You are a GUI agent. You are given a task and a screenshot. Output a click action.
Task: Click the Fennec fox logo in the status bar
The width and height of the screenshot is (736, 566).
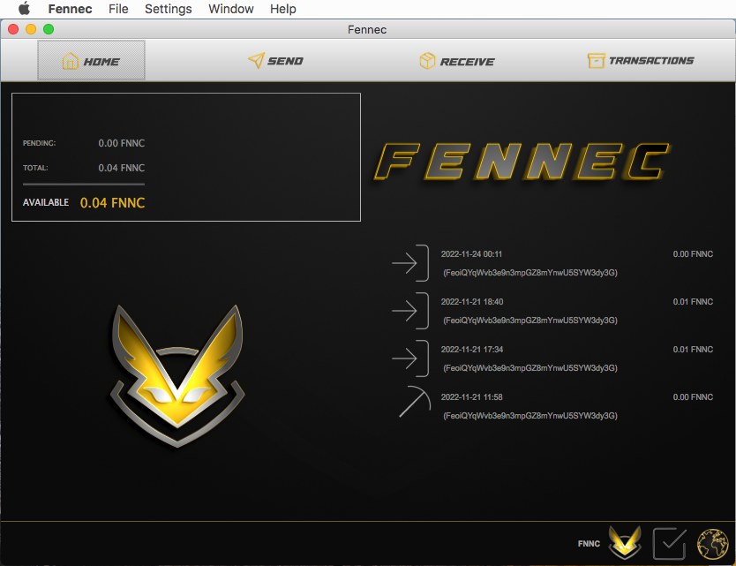[624, 543]
